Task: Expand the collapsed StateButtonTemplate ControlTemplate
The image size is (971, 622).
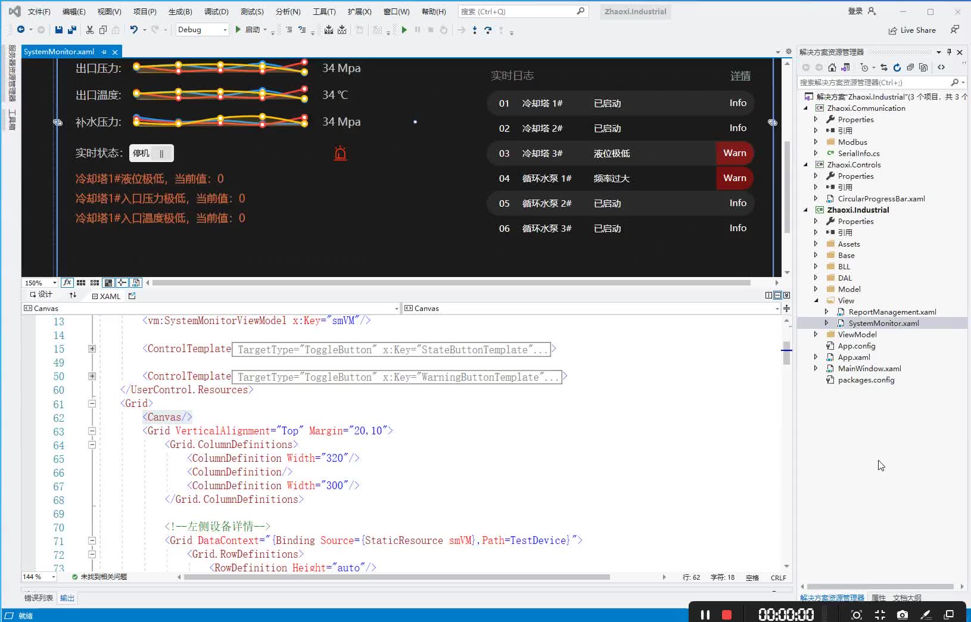Action: tap(92, 349)
